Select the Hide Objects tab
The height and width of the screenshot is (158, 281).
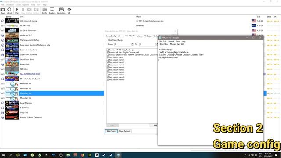coord(130,36)
